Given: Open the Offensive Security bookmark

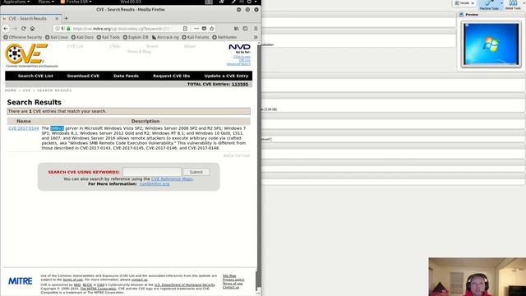Looking at the screenshot, I should pyautogui.click(x=23, y=37).
